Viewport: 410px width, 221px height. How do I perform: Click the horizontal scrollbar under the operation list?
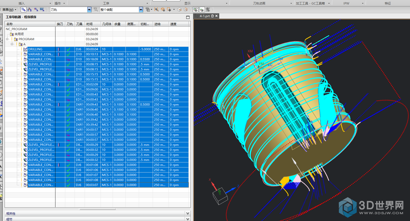pos(98,209)
